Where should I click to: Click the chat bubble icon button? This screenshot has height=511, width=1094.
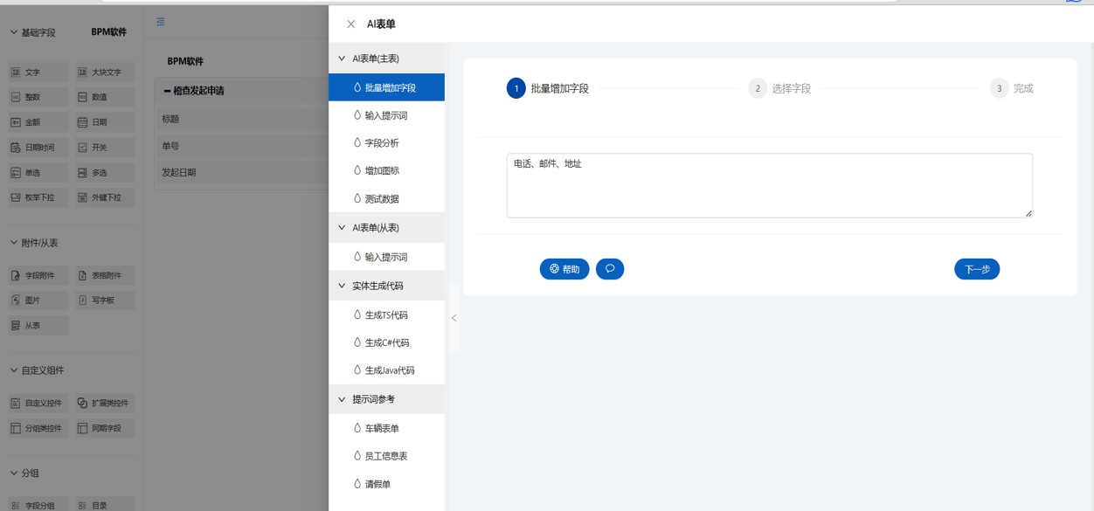(610, 269)
